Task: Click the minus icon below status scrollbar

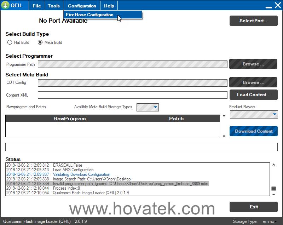Action: (x=273, y=194)
